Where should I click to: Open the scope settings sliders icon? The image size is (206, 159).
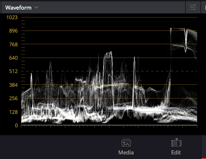[193, 8]
